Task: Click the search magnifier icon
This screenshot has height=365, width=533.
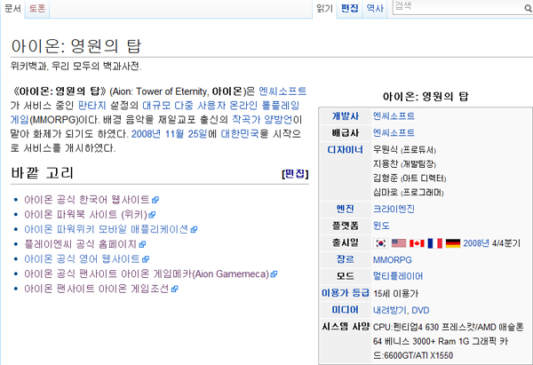Action: pyautogui.click(x=528, y=9)
